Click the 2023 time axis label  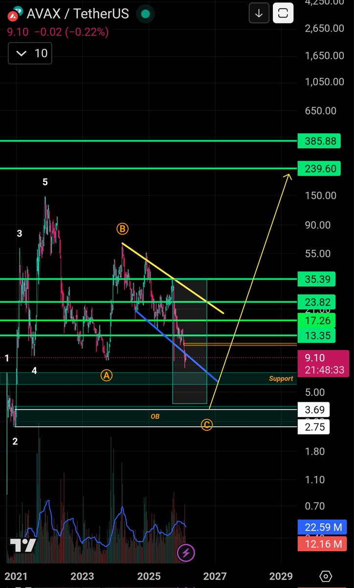tap(82, 576)
